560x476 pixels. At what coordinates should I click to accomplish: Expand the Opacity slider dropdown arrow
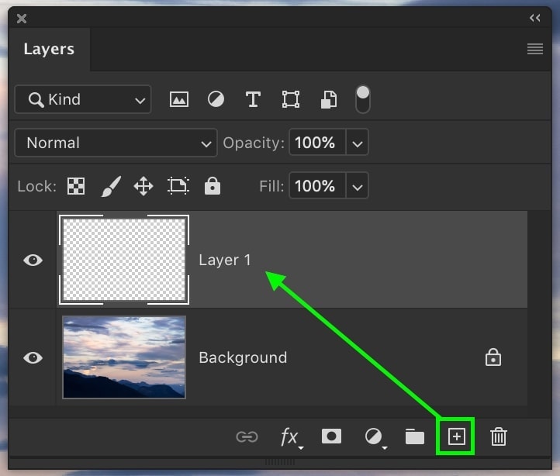click(x=357, y=143)
